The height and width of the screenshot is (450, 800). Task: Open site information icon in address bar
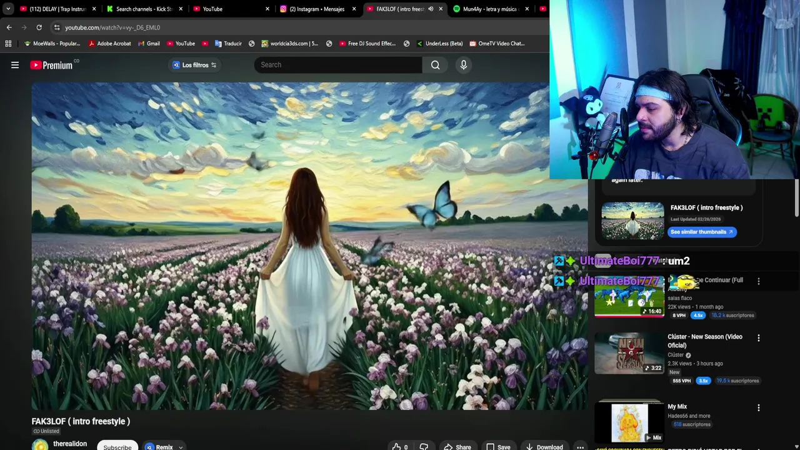click(57, 27)
